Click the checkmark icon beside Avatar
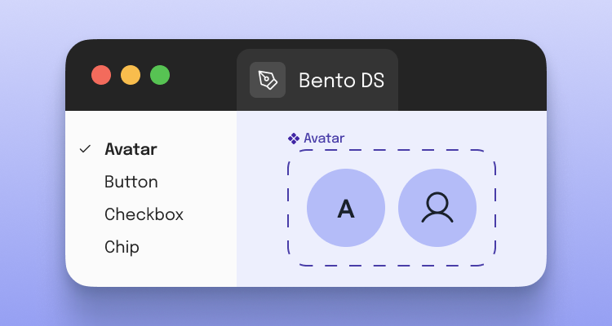 [84, 149]
